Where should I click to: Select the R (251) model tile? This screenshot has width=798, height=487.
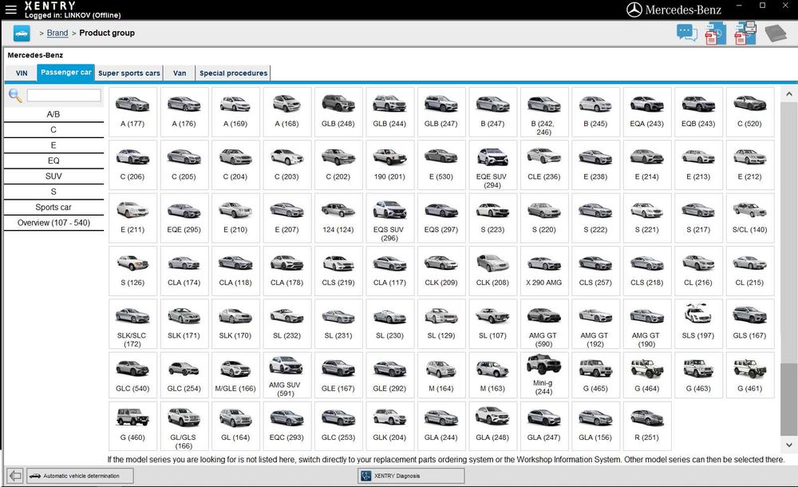pyautogui.click(x=646, y=426)
